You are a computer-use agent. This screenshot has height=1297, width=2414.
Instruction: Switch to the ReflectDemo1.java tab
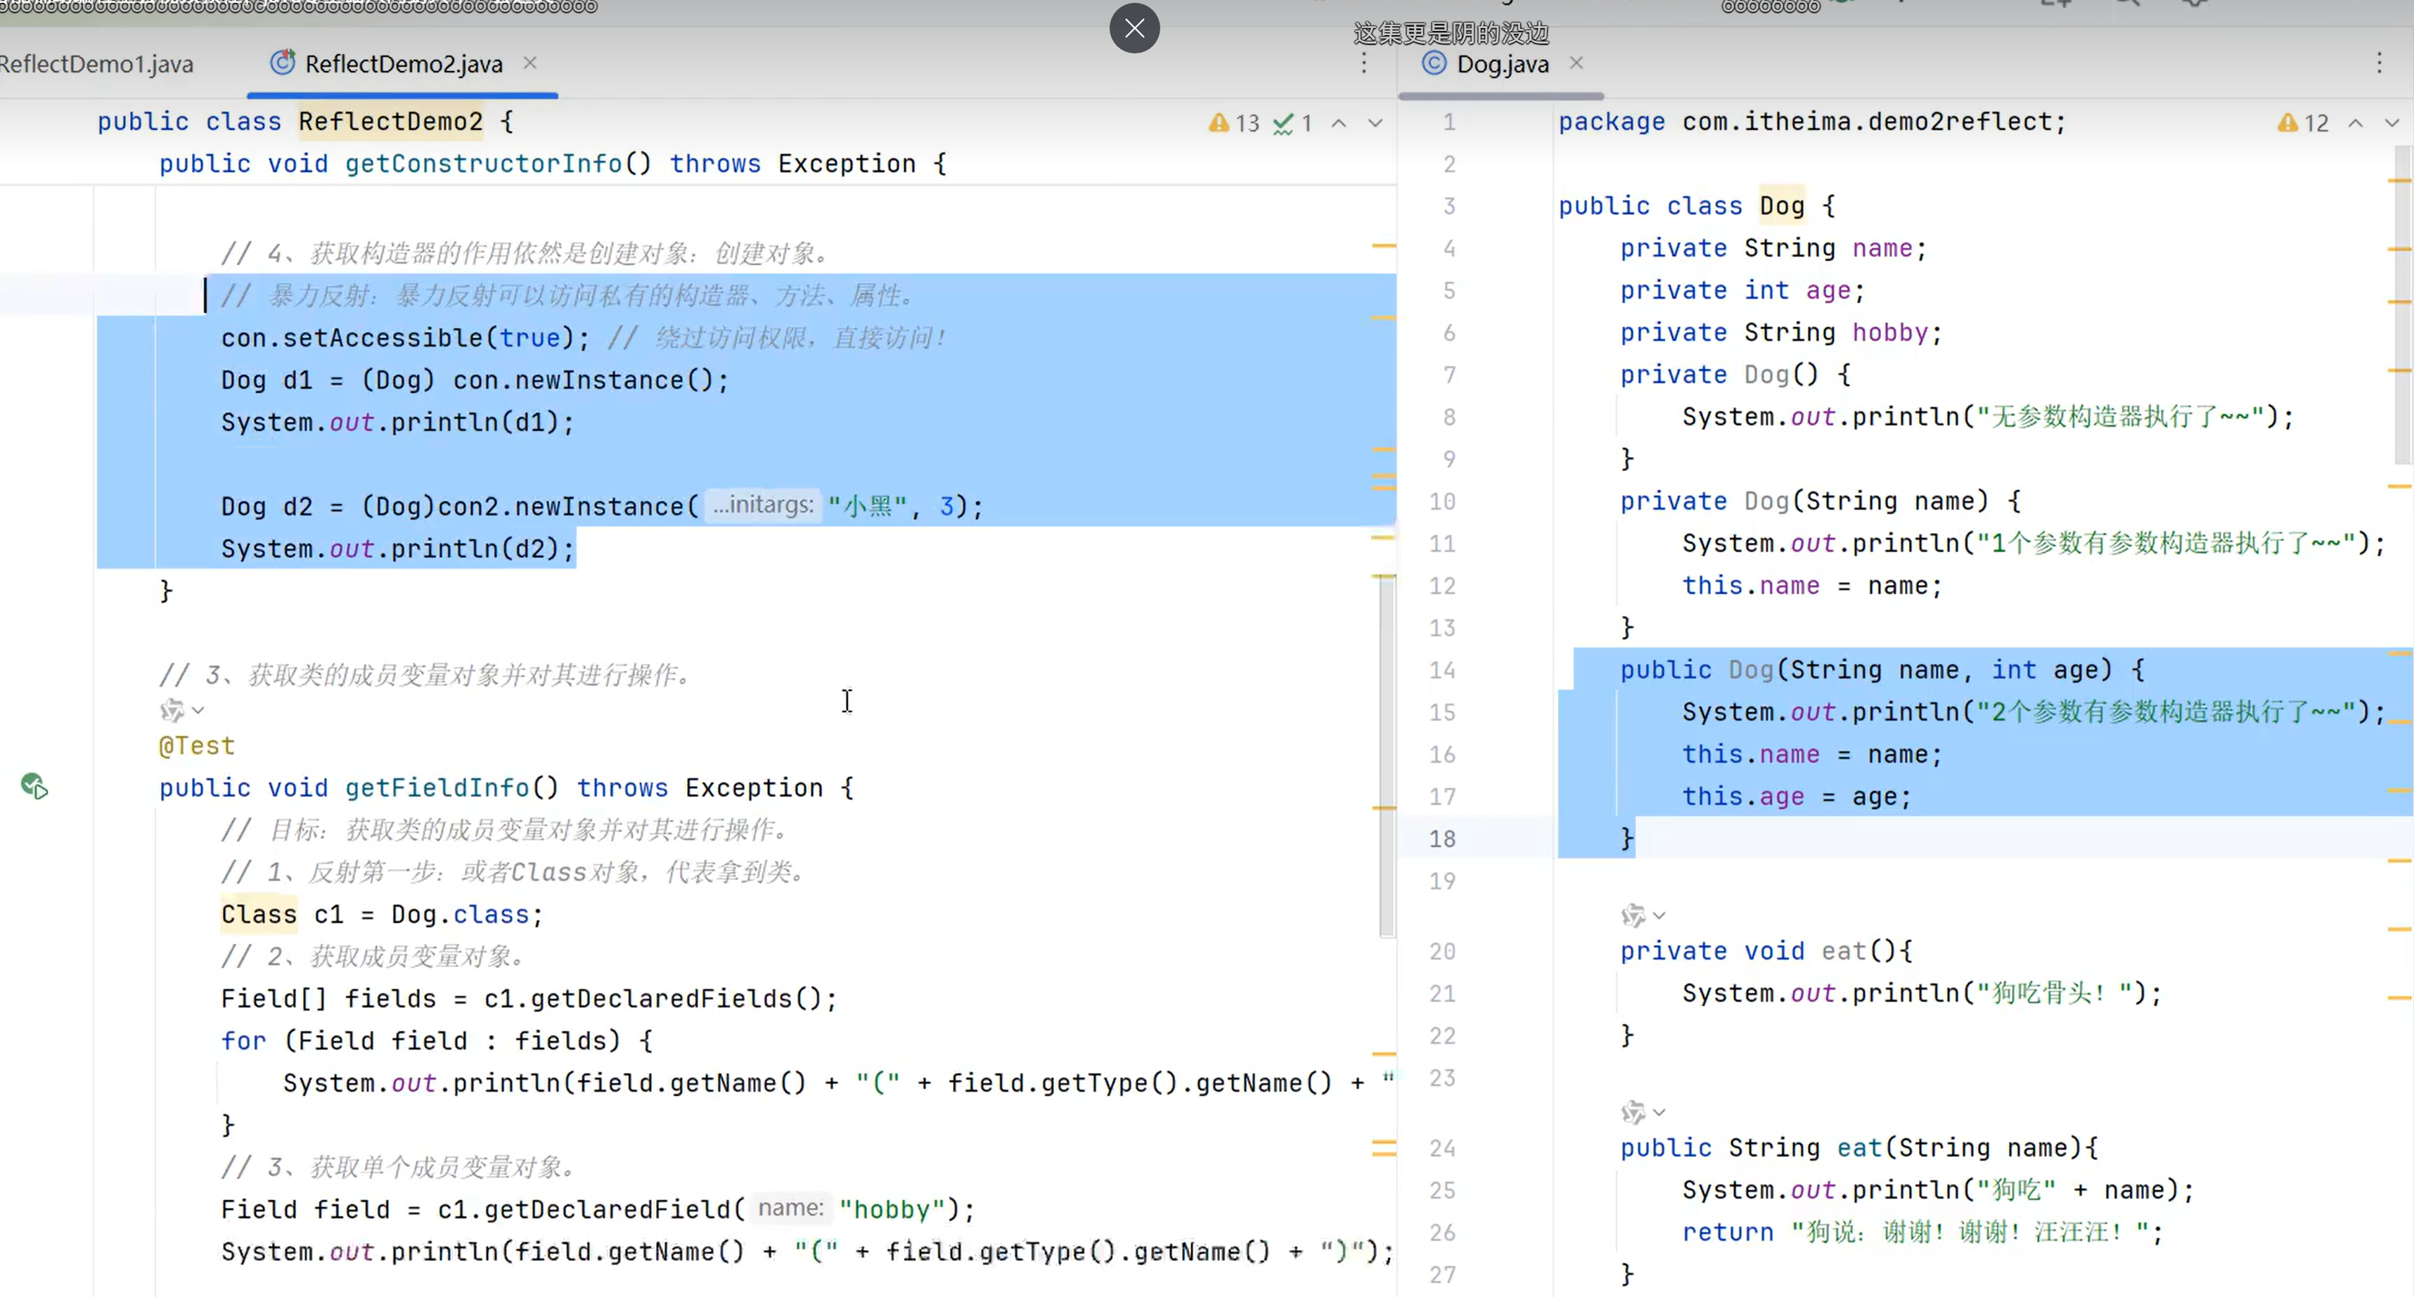pos(96,64)
